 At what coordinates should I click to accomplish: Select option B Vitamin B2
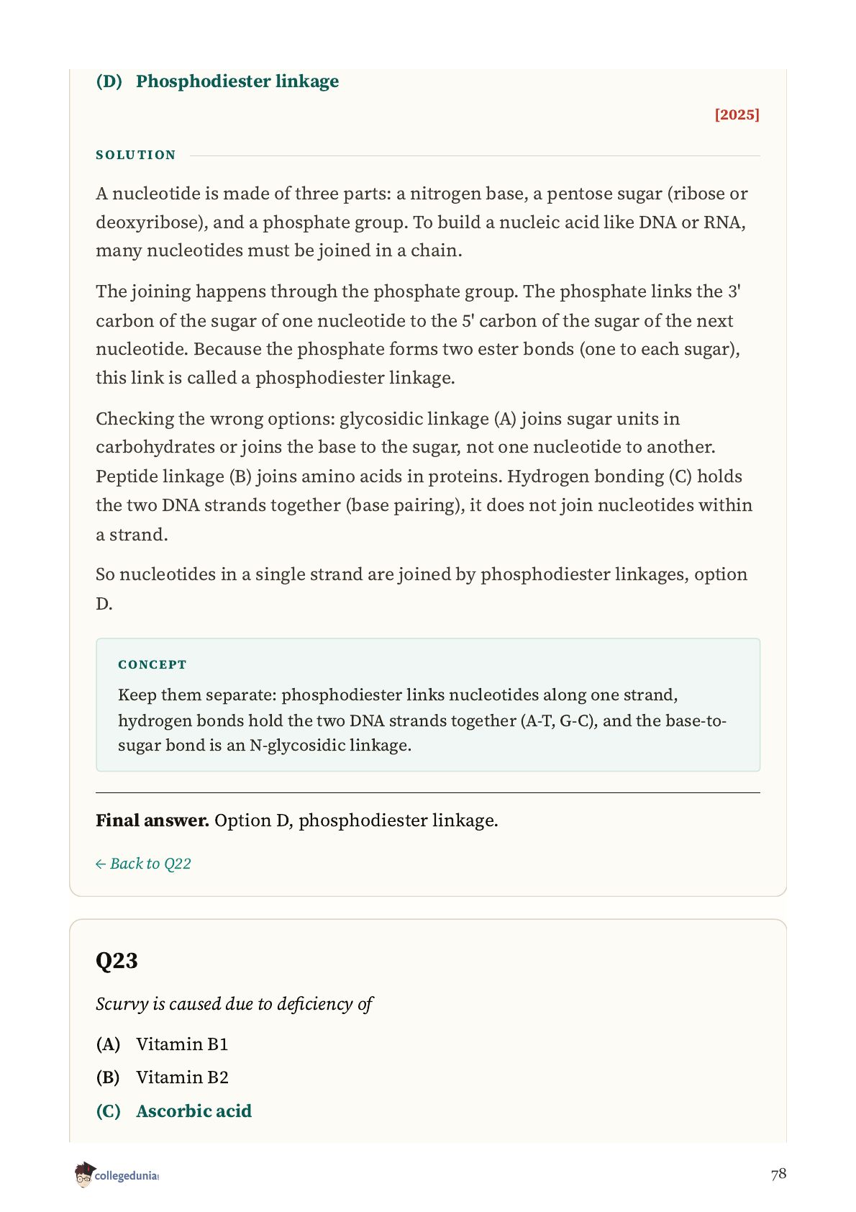point(162,1077)
